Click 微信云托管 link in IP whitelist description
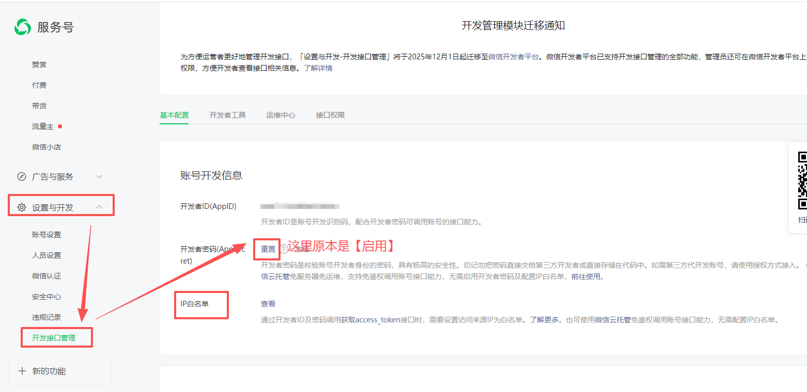The width and height of the screenshot is (807, 392). coord(613,320)
